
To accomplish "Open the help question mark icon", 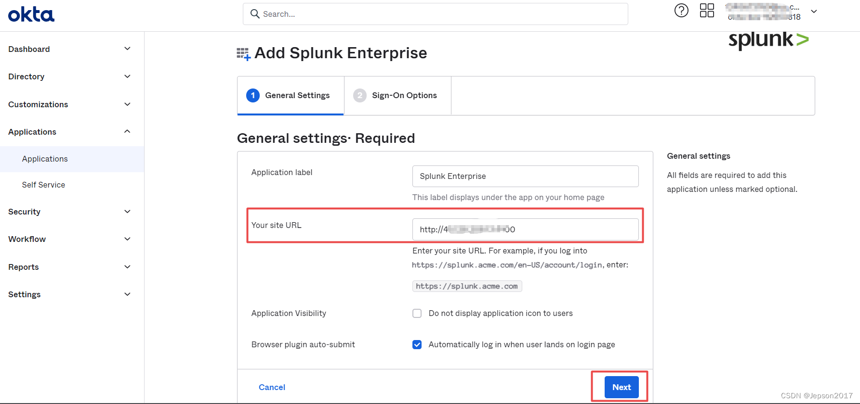I will coord(681,11).
